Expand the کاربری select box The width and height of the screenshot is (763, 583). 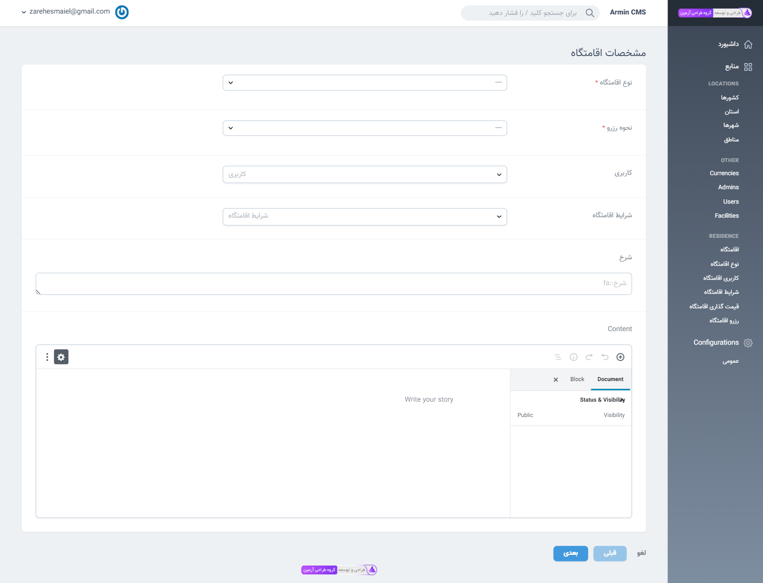[x=364, y=174]
